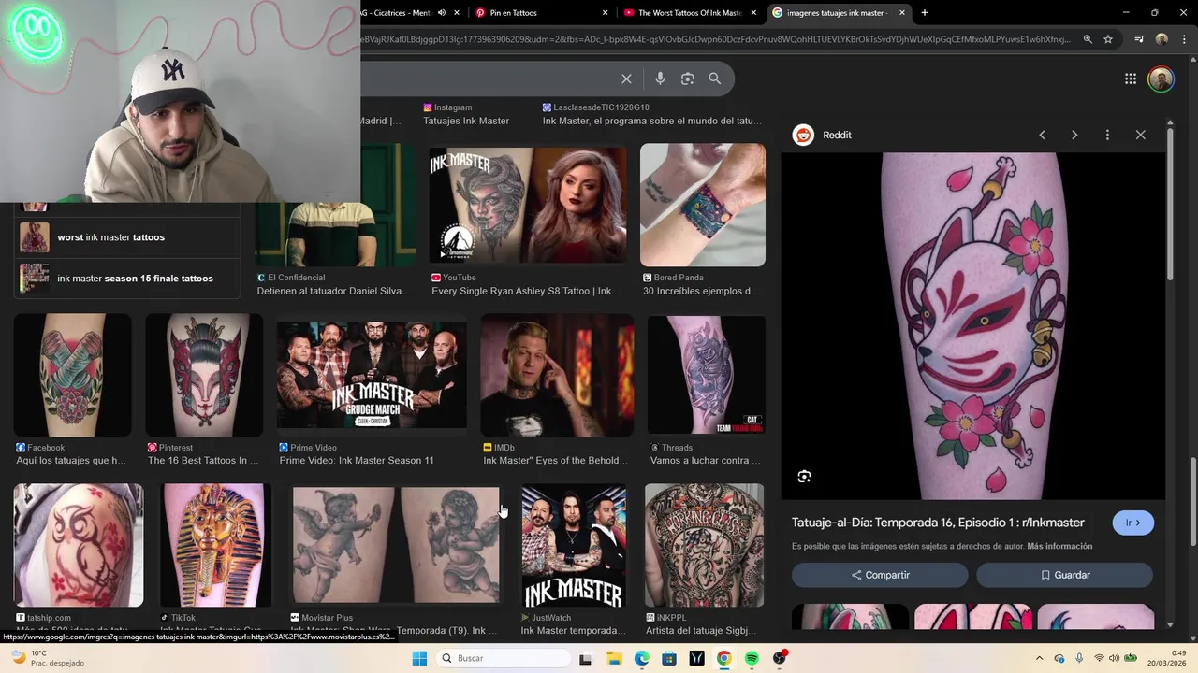The width and height of the screenshot is (1198, 673).
Task: Clear the Google search box text
Action: coord(626,79)
